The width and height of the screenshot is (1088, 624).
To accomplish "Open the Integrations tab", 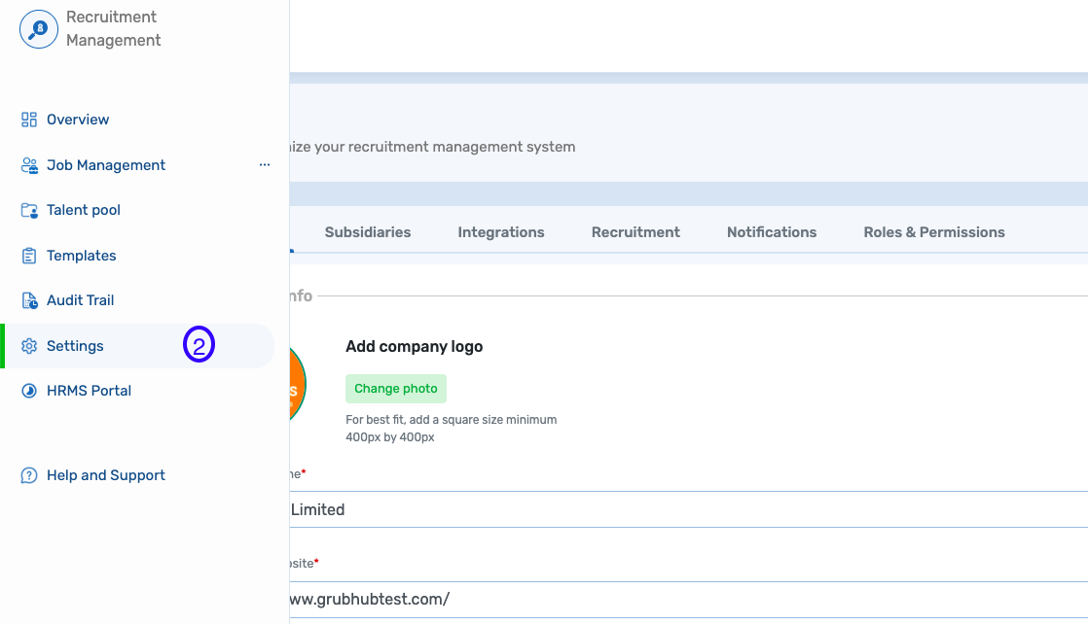I will tap(500, 231).
